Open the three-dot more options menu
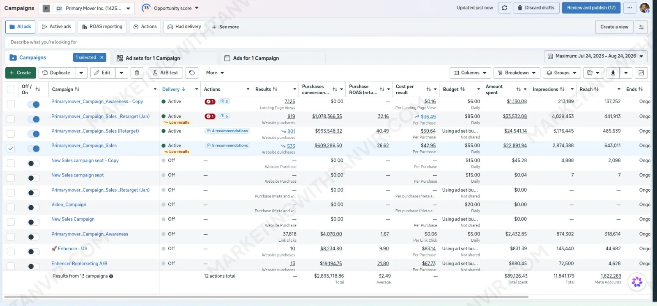657x306 pixels. [629, 8]
